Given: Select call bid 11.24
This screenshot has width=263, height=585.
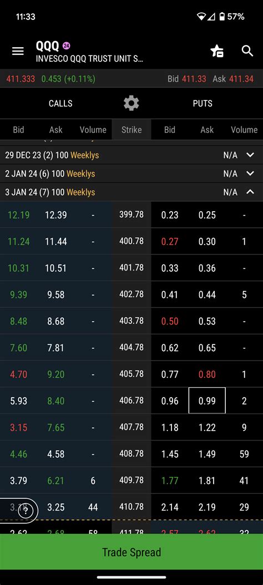Looking at the screenshot, I should click(x=18, y=241).
